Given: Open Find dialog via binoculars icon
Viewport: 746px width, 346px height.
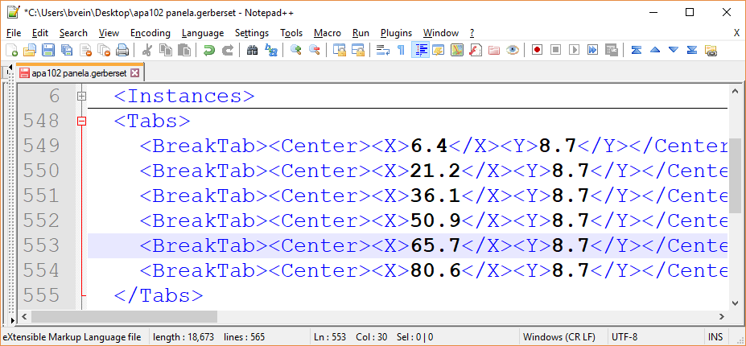Looking at the screenshot, I should [x=252, y=50].
